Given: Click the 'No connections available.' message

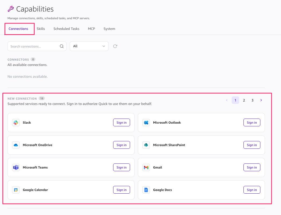Looking at the screenshot, I should 28,77.
